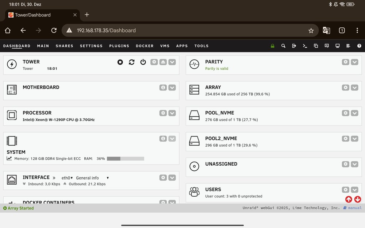Open the tab switcher button
Screen dimensions: 365x228
pos(342,31)
